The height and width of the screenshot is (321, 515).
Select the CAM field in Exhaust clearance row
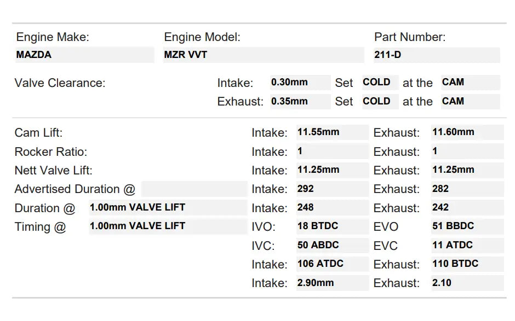(470, 101)
